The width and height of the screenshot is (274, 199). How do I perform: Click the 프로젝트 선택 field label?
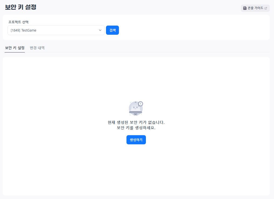[18, 22]
